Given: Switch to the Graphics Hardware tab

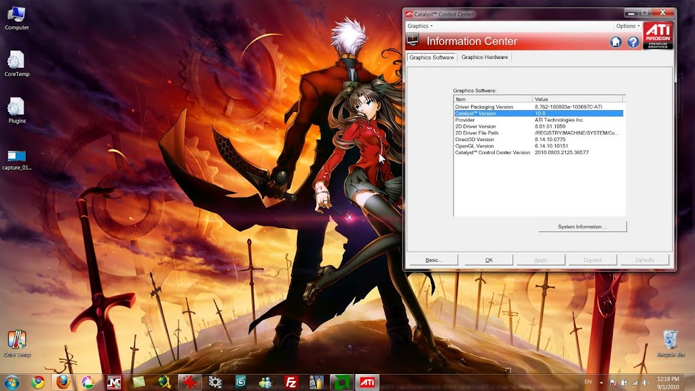Looking at the screenshot, I should pos(485,57).
